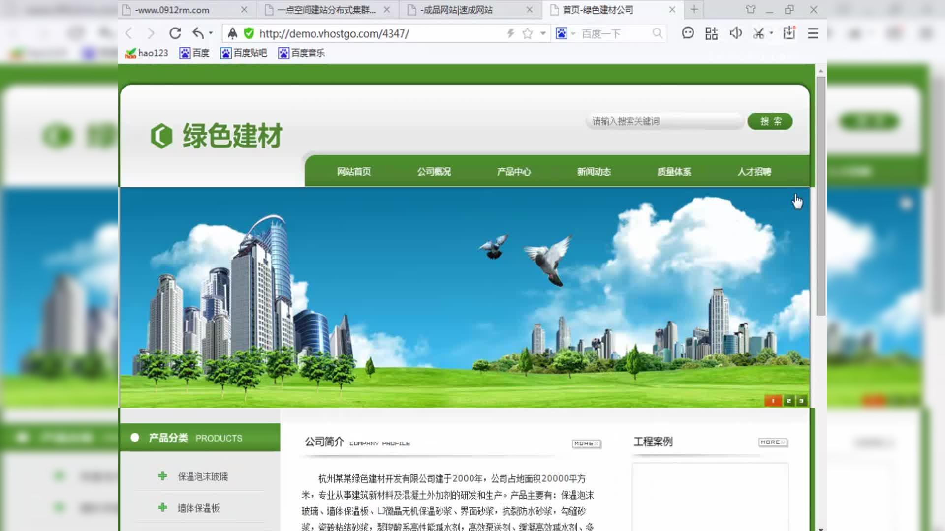Select banner slide indicator 2
The width and height of the screenshot is (945, 531).
(788, 401)
